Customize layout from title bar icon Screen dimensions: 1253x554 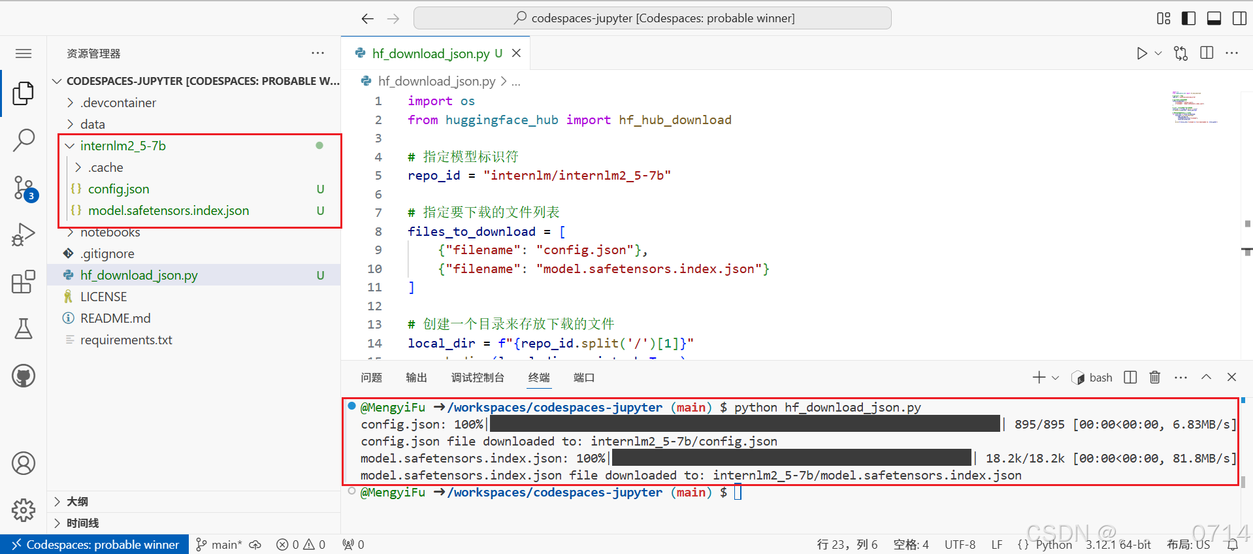point(1163,18)
